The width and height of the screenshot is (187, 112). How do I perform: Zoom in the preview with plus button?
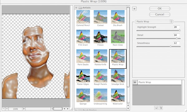pos(7,109)
